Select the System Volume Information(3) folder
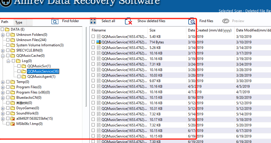 (40, 45)
